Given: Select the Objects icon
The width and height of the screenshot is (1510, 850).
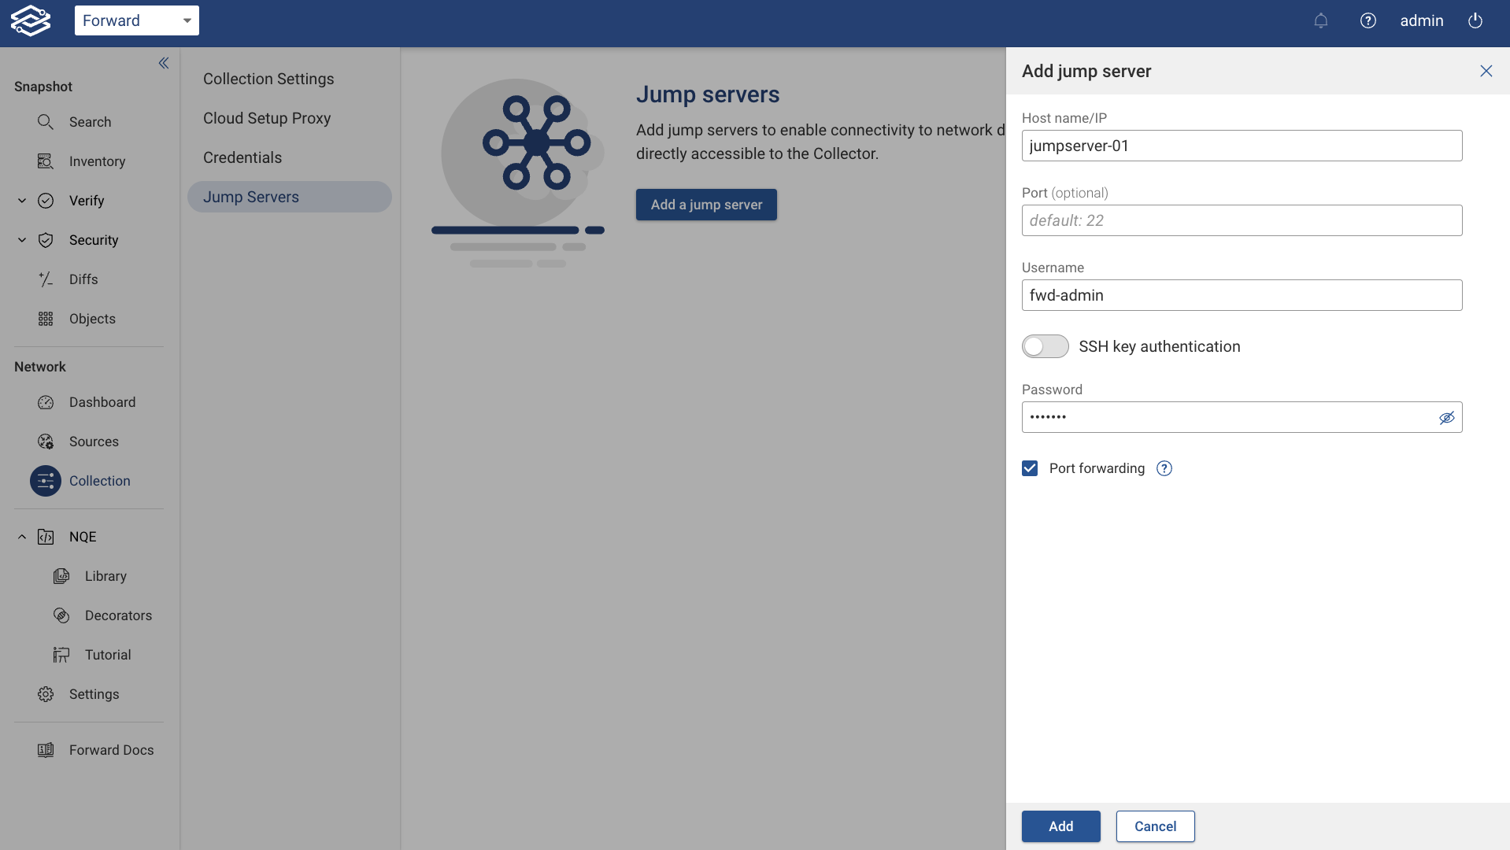Looking at the screenshot, I should pos(46,319).
